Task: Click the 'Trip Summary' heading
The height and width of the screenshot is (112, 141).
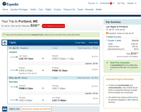Action: pyautogui.click(x=113, y=22)
